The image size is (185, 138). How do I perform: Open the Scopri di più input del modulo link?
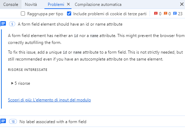[49, 100]
